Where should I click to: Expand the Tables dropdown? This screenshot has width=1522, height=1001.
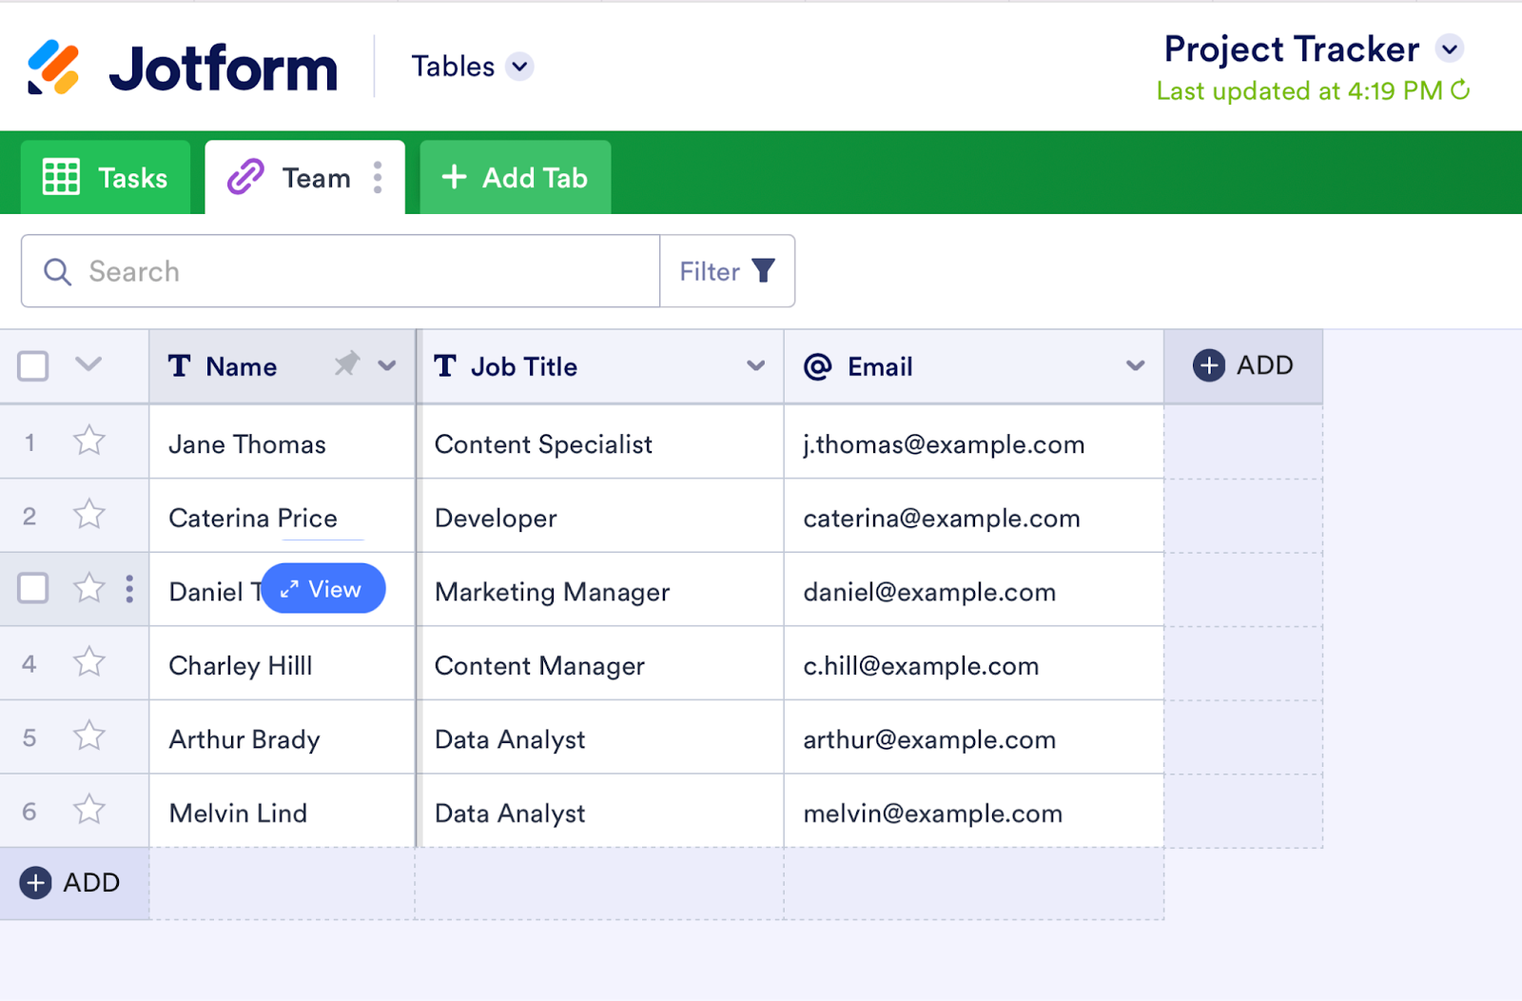519,67
